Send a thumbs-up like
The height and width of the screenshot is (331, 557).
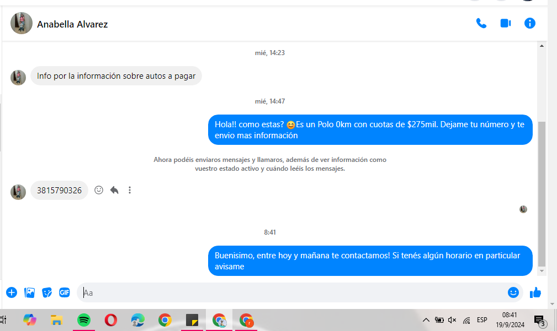535,293
